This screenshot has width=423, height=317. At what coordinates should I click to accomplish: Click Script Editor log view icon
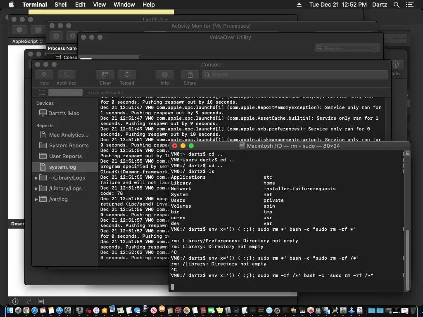click(x=41, y=301)
